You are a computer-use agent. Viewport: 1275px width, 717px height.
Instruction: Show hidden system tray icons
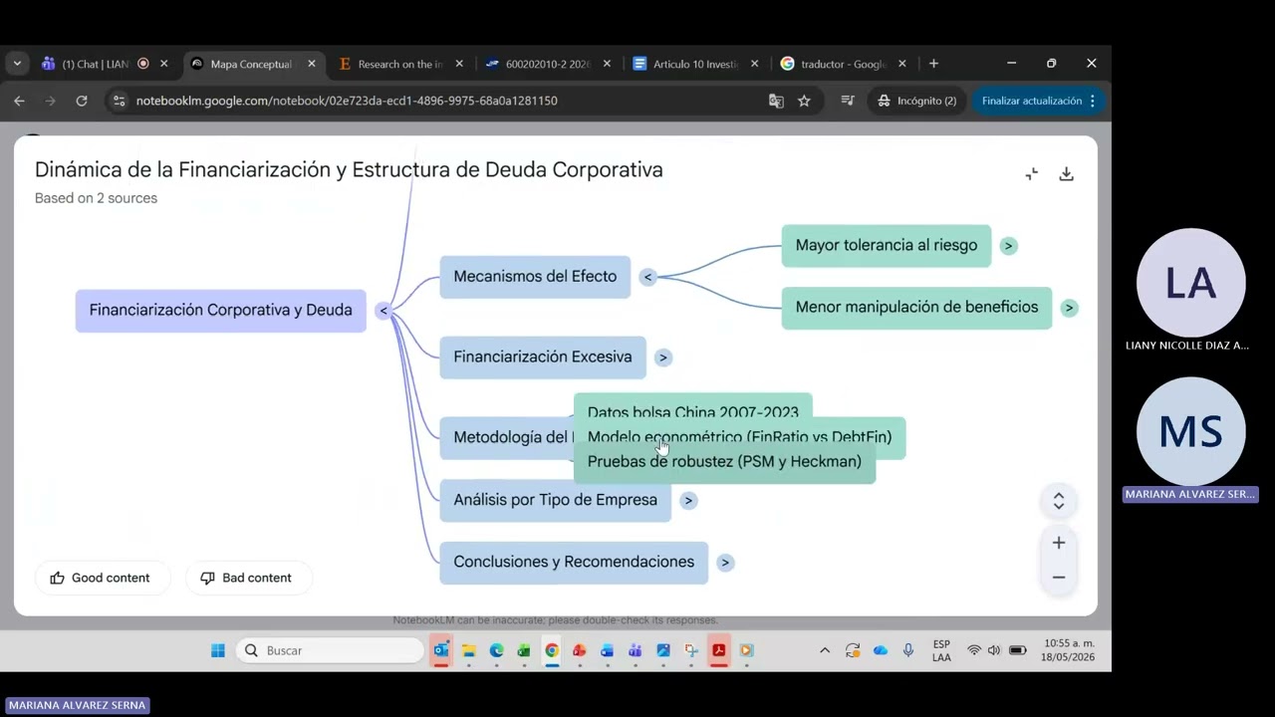(825, 650)
